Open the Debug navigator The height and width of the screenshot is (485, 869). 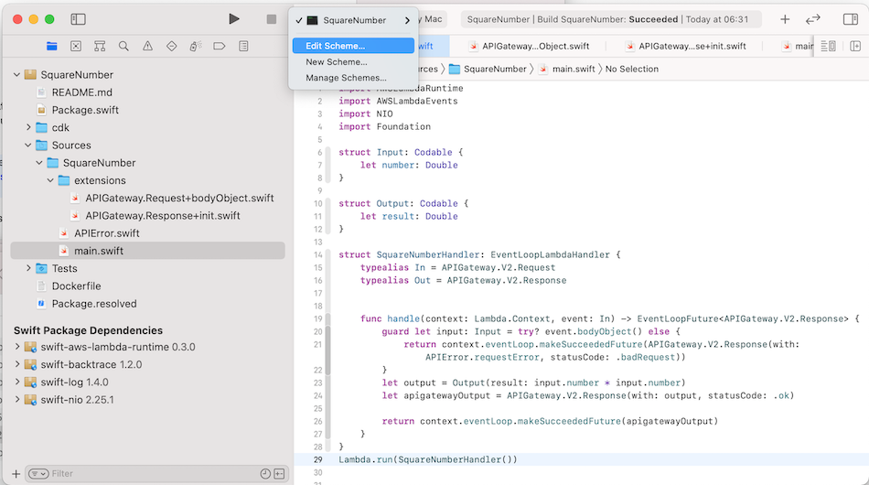pyautogui.click(x=196, y=46)
